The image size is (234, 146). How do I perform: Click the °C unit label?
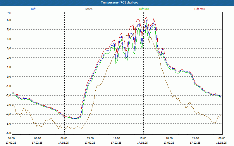[9, 13]
